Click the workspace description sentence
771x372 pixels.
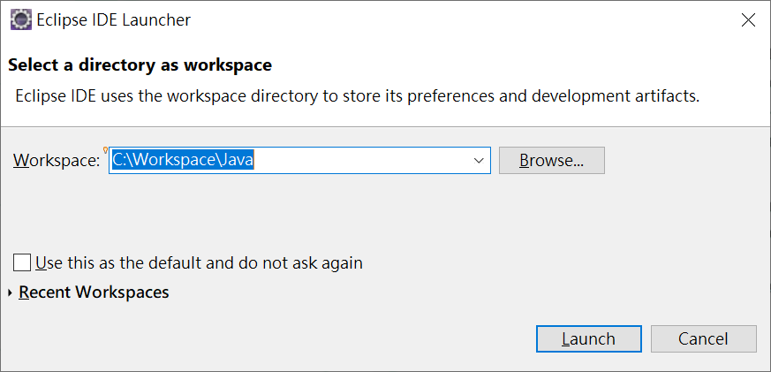[358, 96]
